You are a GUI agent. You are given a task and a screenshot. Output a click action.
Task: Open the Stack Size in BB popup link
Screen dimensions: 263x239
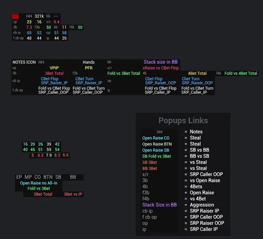tap(160, 205)
